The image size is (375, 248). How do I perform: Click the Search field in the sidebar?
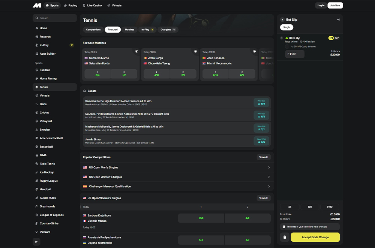tap(54, 18)
